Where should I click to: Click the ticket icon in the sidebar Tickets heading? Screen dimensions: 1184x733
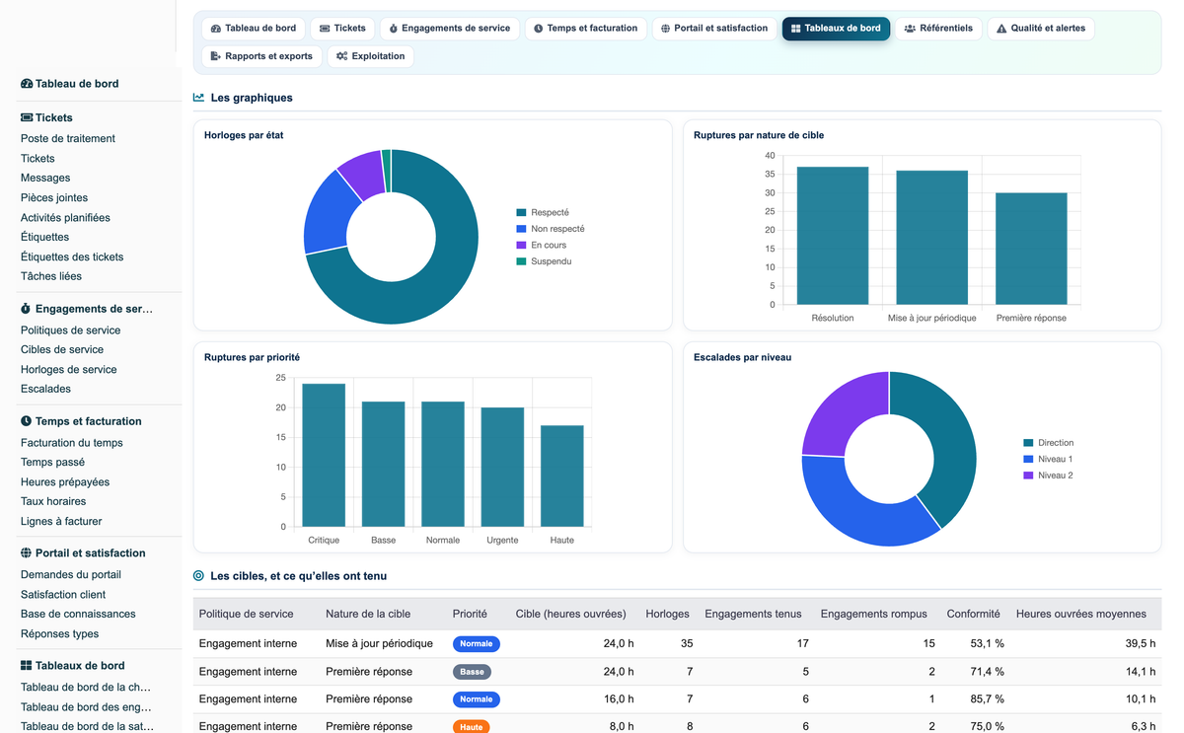[x=27, y=117]
